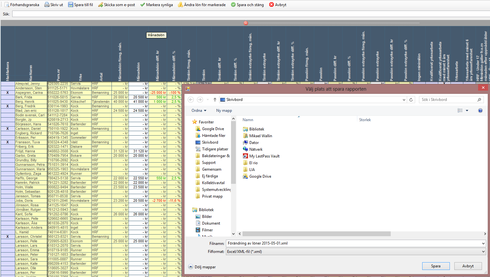
Task: Open Filmer library in sidebar
Action: [204, 230]
